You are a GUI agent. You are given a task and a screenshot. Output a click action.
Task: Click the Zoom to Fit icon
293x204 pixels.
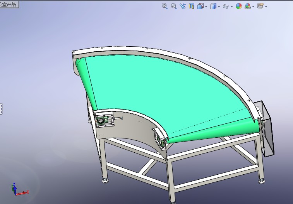tap(164, 6)
